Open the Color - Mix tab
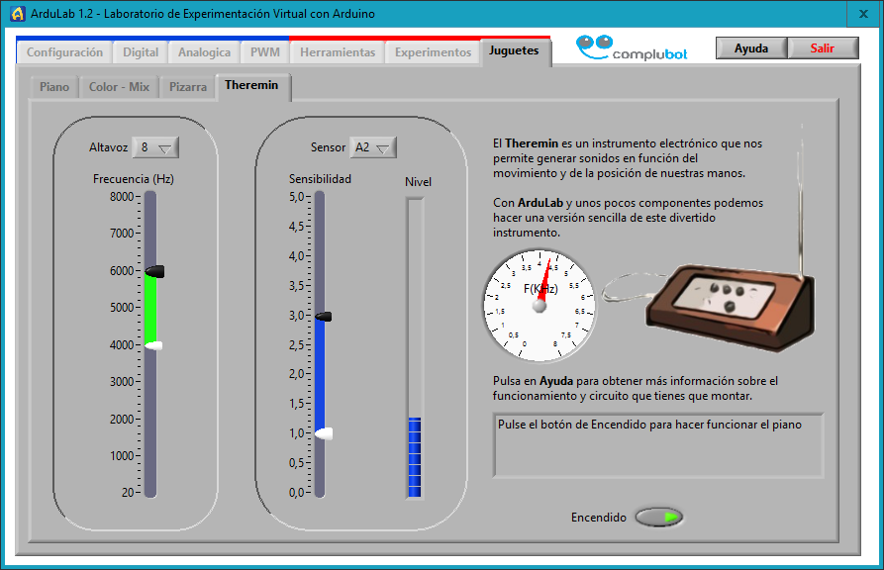This screenshot has width=884, height=570. click(119, 87)
